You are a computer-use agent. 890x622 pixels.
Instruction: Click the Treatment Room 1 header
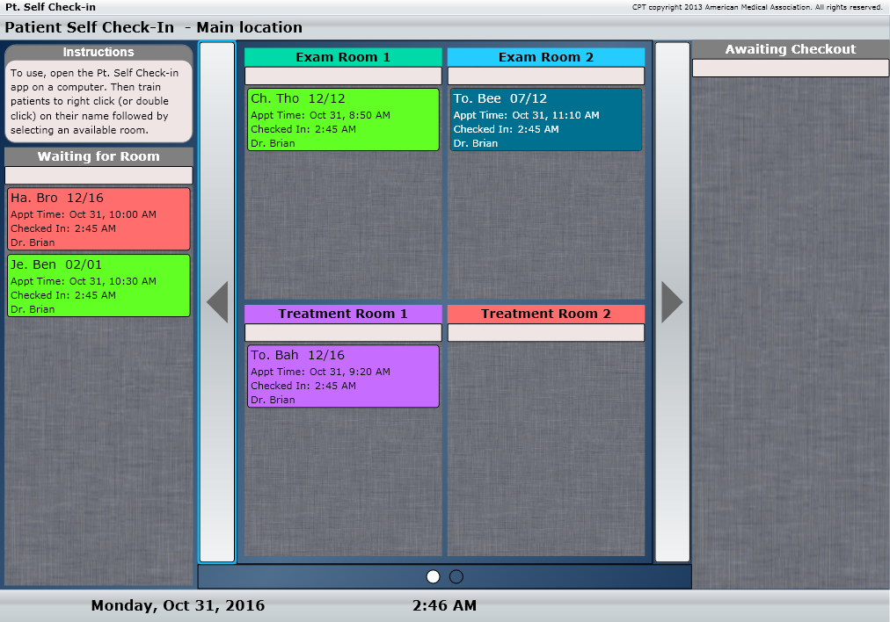coord(343,314)
